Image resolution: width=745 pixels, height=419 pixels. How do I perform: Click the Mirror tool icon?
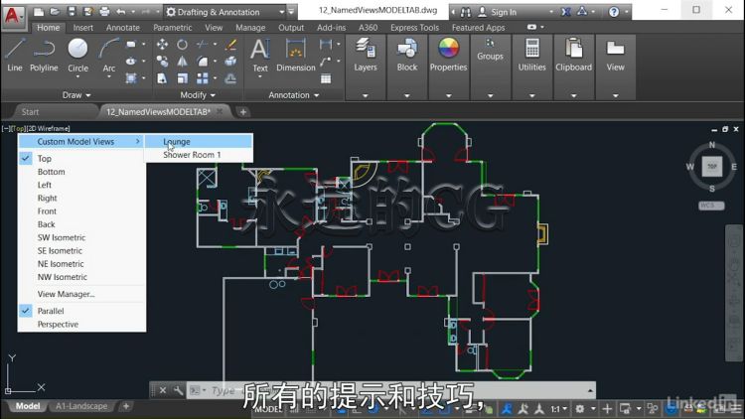tap(183, 62)
